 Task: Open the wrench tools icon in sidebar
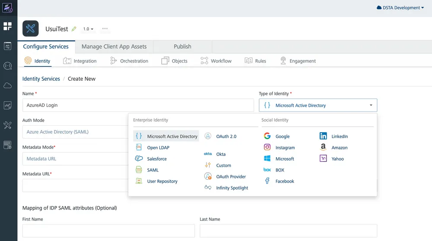[8, 125]
